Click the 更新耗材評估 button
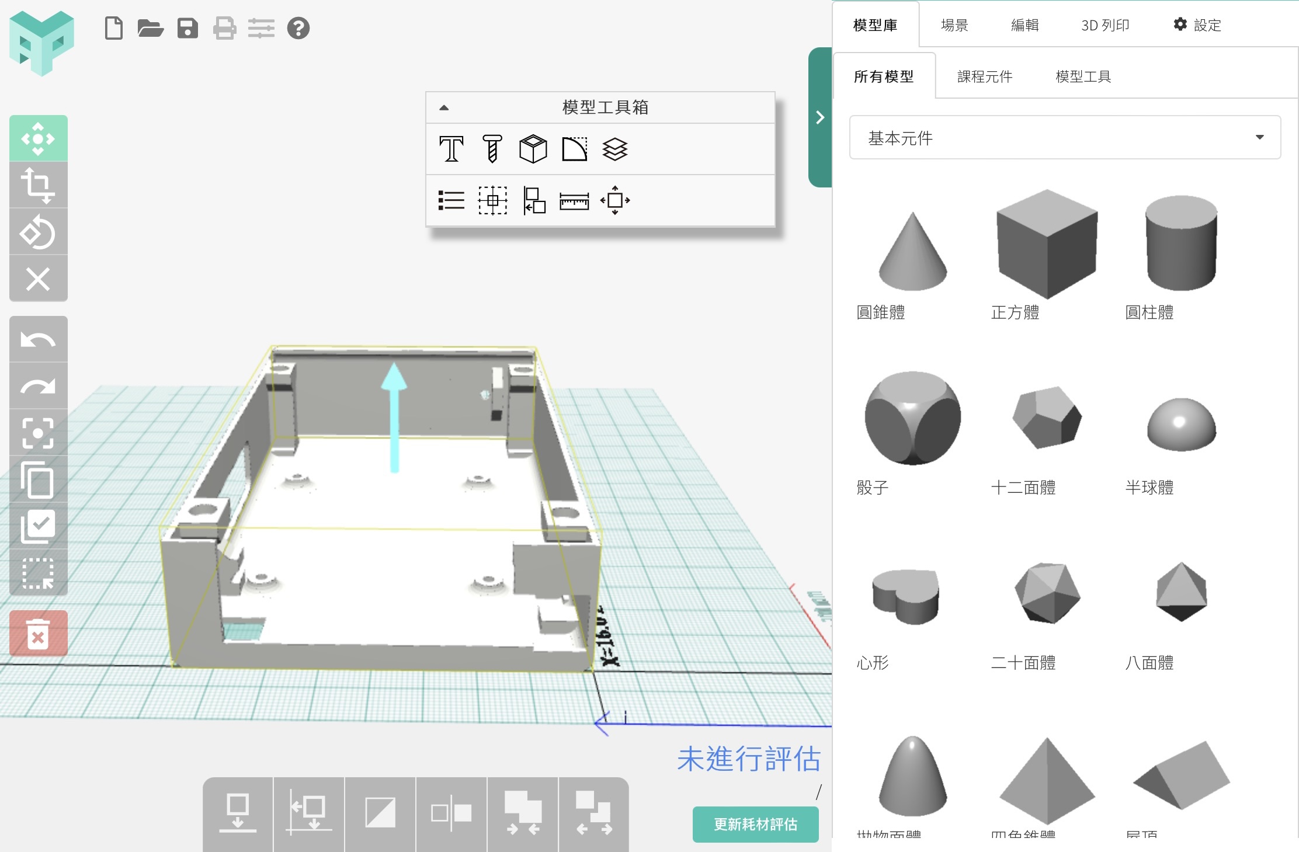The height and width of the screenshot is (852, 1299). (x=755, y=824)
